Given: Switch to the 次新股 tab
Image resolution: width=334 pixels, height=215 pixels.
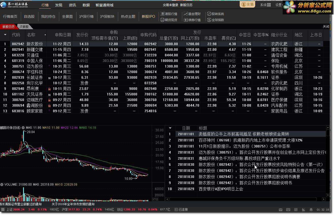Looking at the screenshot, I should click(x=25, y=27).
